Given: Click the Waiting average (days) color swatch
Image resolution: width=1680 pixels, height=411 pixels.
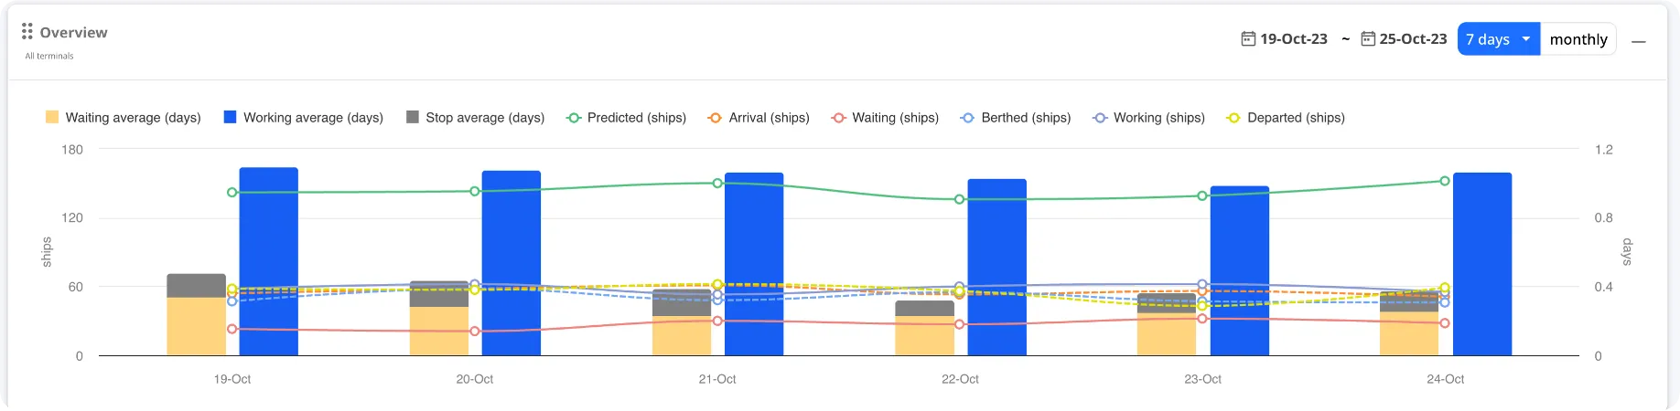Looking at the screenshot, I should (x=52, y=117).
